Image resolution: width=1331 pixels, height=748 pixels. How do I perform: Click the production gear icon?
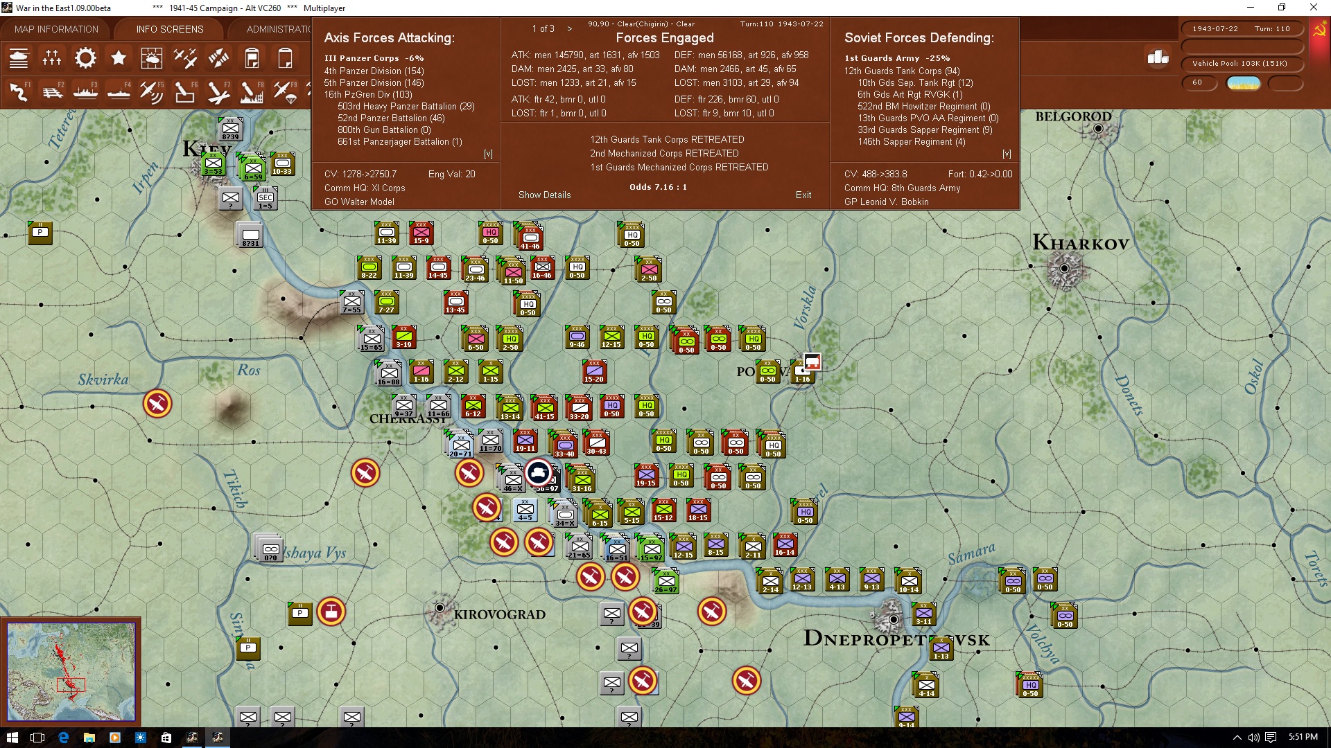tap(85, 58)
